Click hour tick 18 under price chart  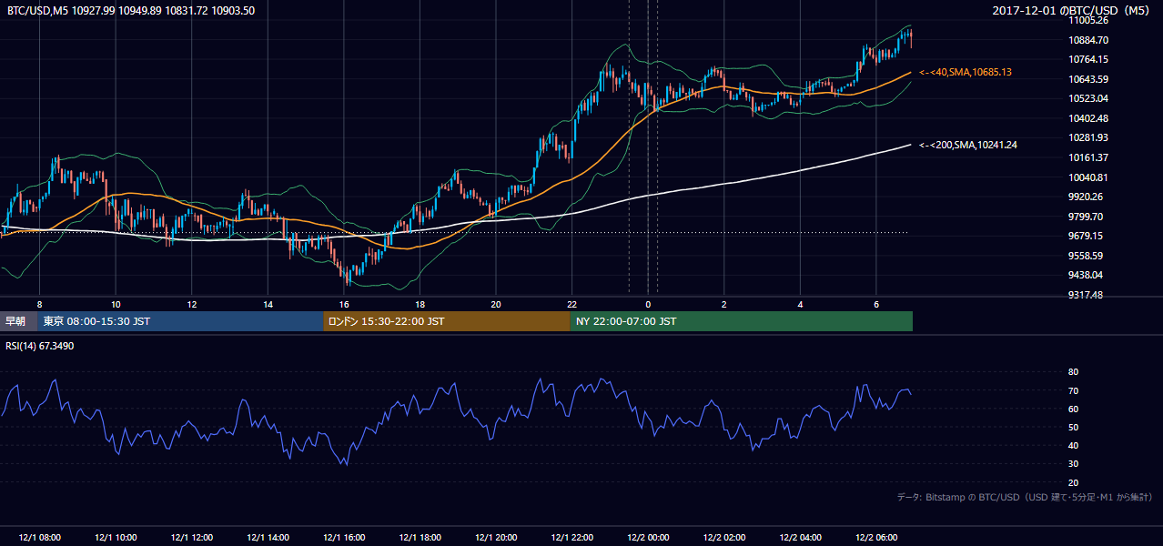click(420, 304)
